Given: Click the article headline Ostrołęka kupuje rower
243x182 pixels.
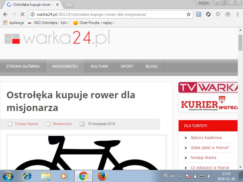Looking at the screenshot, I should click(71, 101).
